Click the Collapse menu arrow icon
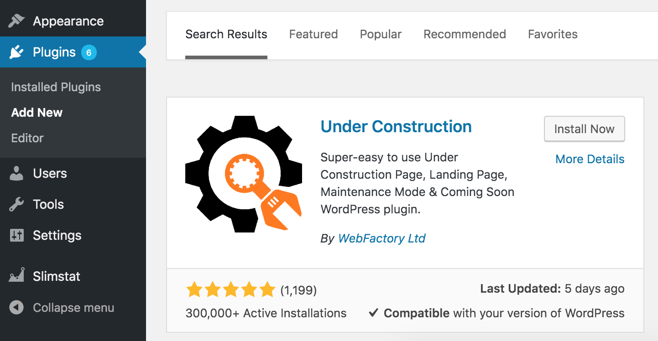This screenshot has height=341, width=658. pos(16,308)
